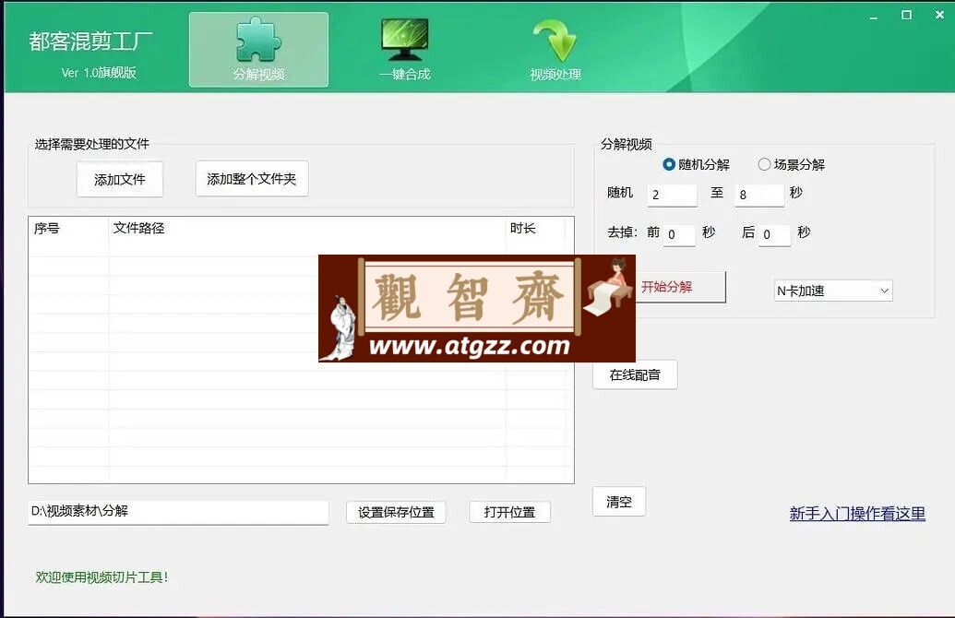This screenshot has height=618, width=955.
Task: Click the 文件路径 column header
Action: (x=307, y=229)
